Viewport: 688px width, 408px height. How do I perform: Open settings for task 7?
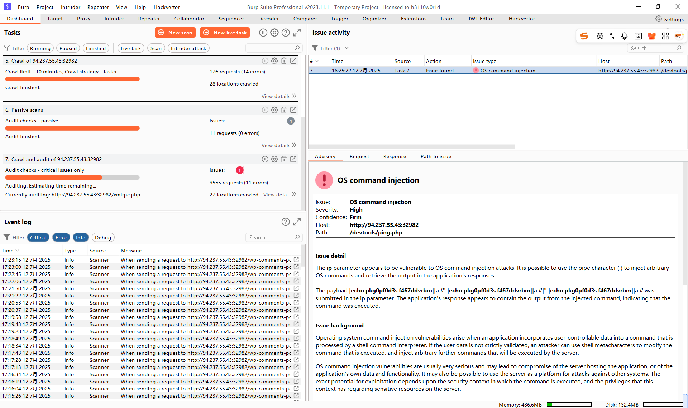pos(274,159)
